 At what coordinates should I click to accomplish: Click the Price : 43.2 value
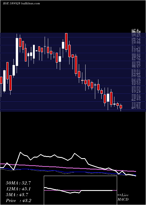tap(18, 201)
